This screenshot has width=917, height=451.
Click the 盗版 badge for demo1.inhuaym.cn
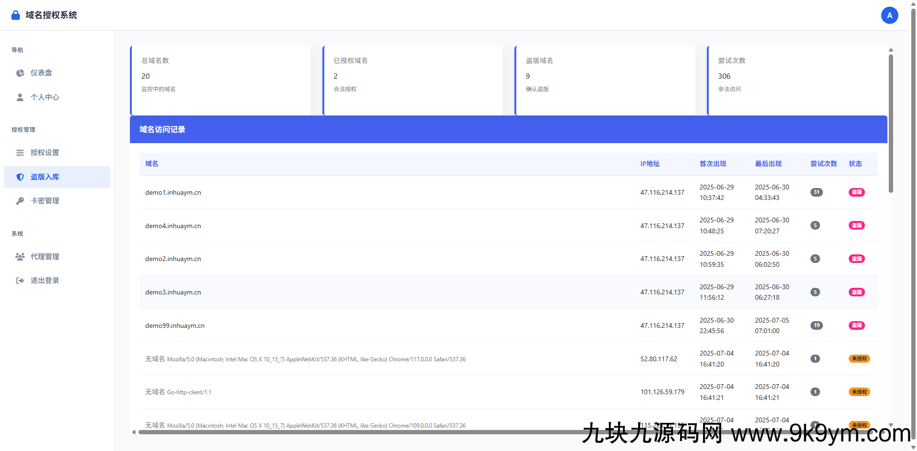click(x=856, y=192)
